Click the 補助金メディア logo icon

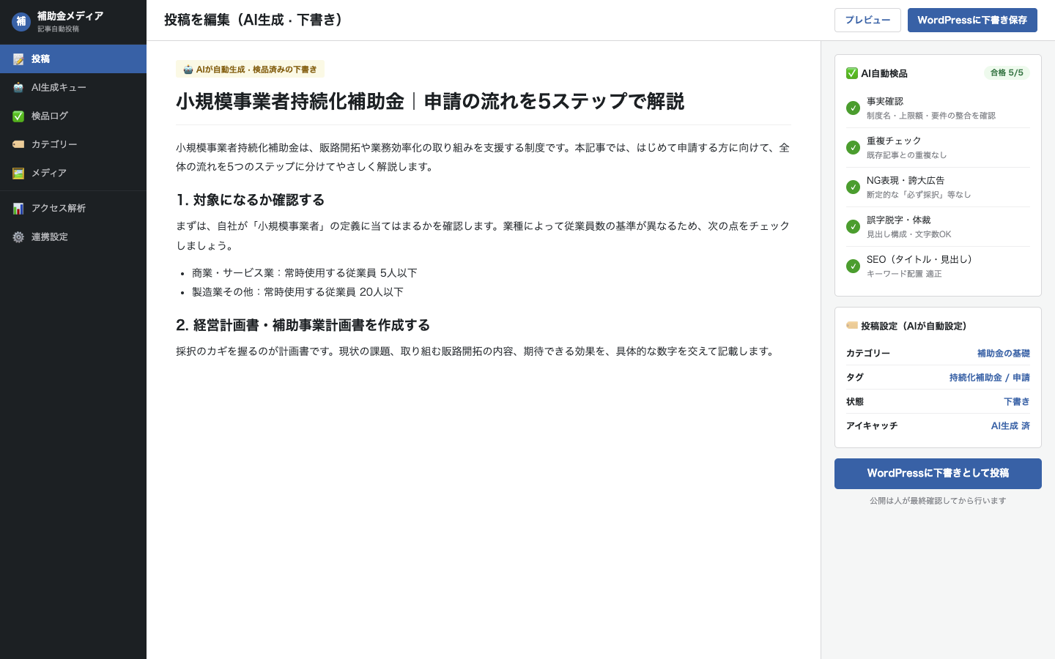21,21
